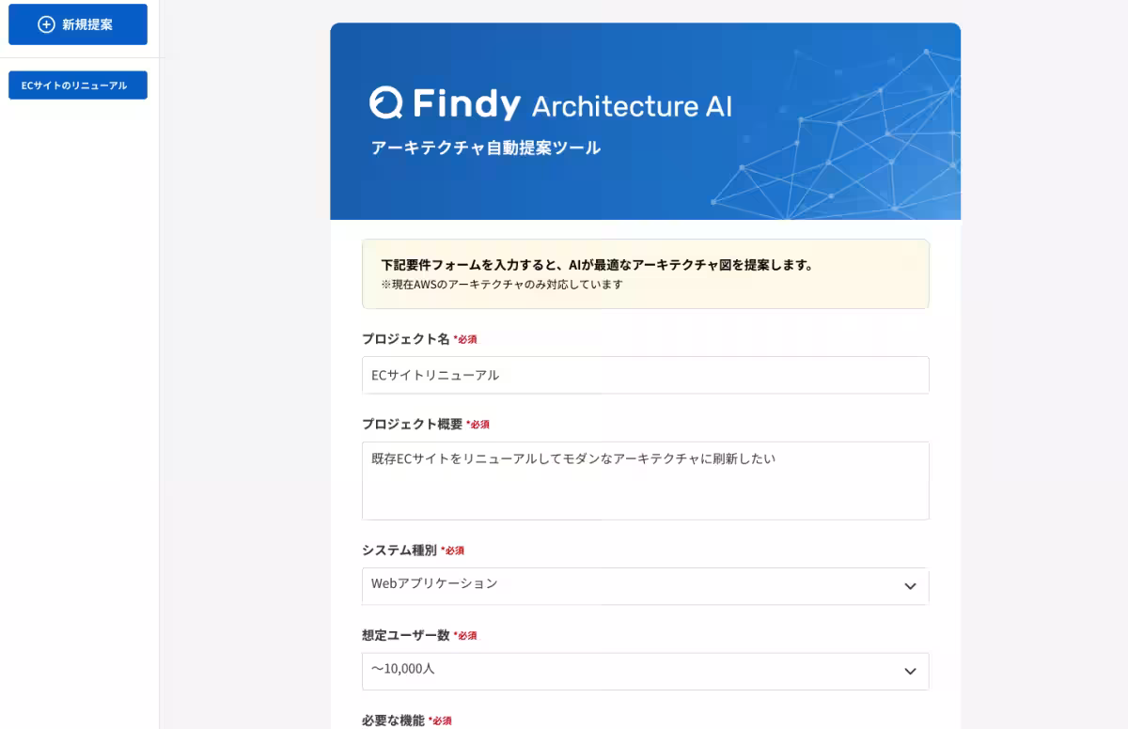Screen dimensions: 1128x729
Task: Click the プロジェクト名 input field
Action: [x=645, y=375]
